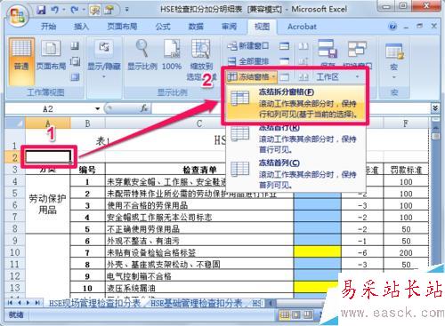
Task: Switch to the 数据 ribbon tab
Action: click(x=196, y=27)
